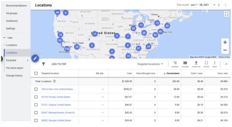Click the filter funnel icon
Screen dimensions: 232x127
(43, 64)
